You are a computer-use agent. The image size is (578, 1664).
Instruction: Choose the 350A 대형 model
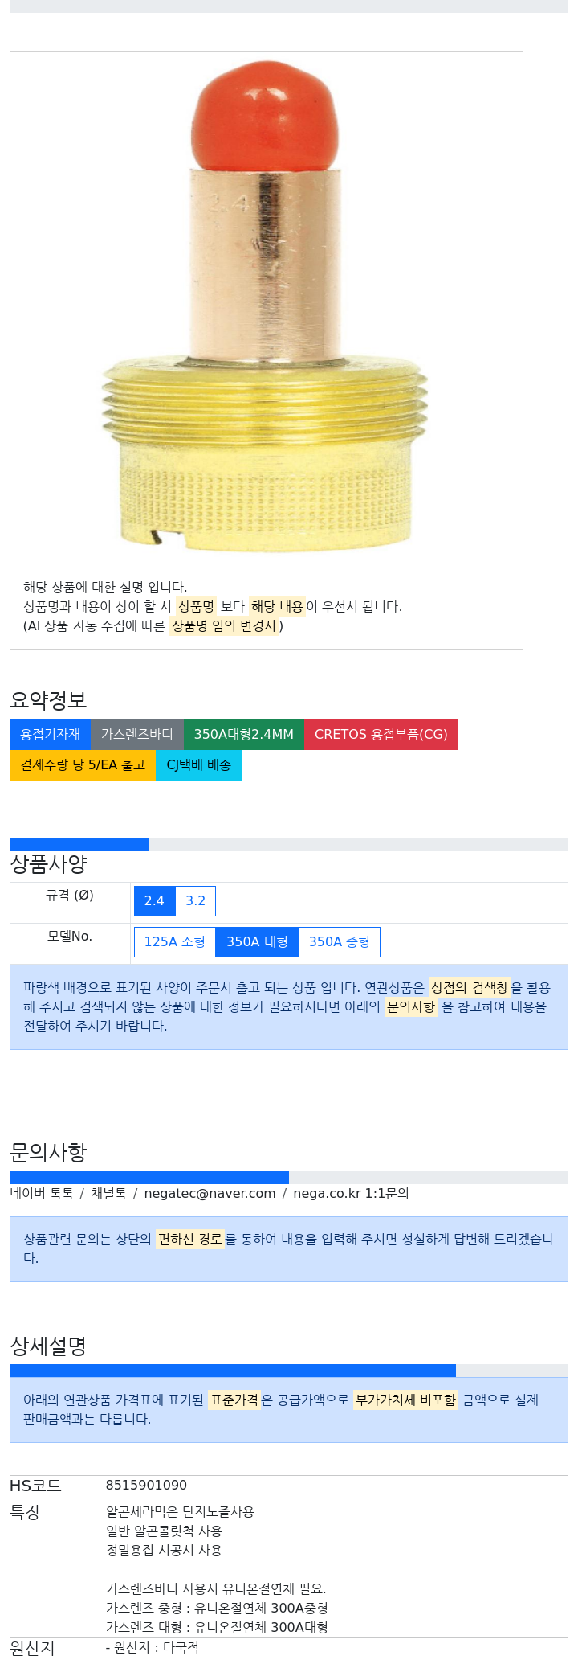coord(257,942)
